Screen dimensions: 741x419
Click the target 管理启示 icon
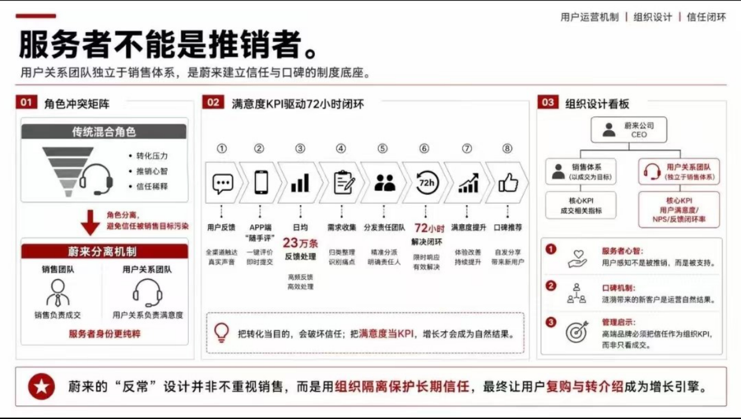577,332
